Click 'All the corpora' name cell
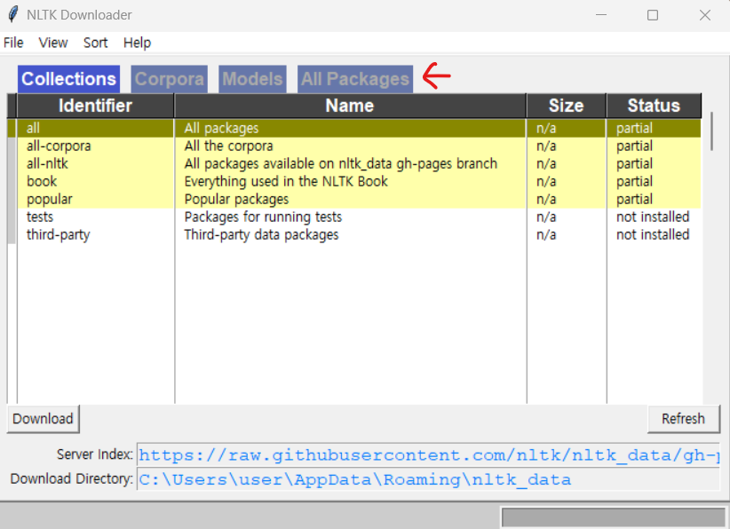This screenshot has height=529, width=730. pyautogui.click(x=228, y=146)
